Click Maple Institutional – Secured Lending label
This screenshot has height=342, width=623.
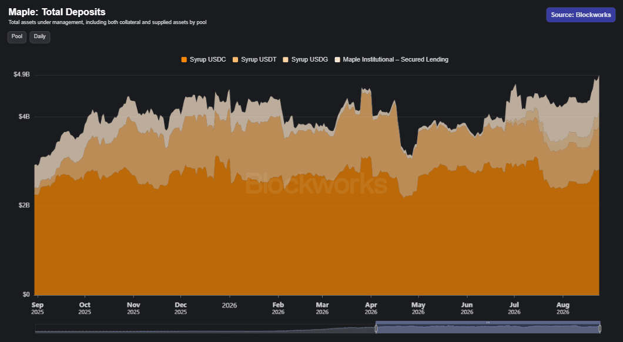(396, 59)
